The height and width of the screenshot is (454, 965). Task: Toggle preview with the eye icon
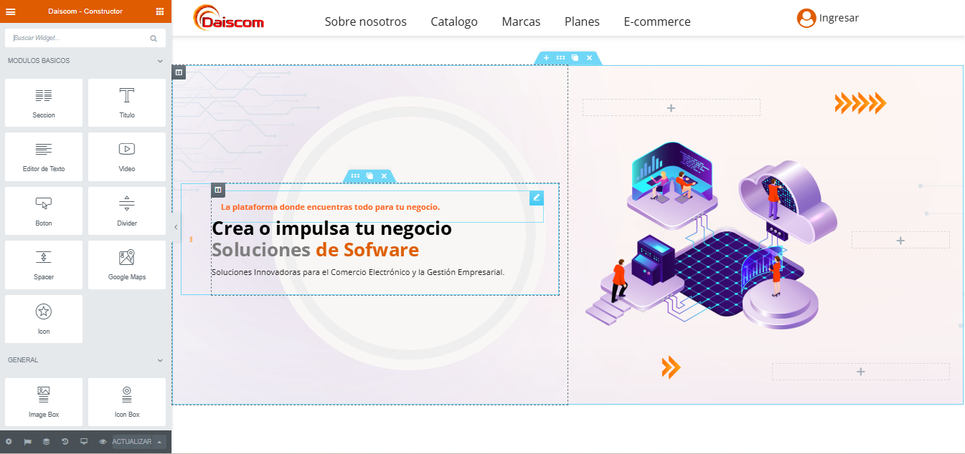pos(103,442)
